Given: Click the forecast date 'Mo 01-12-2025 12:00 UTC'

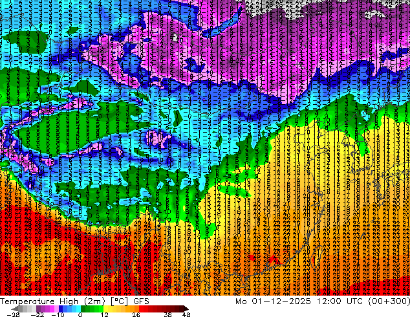Looking at the screenshot, I should point(300,301).
